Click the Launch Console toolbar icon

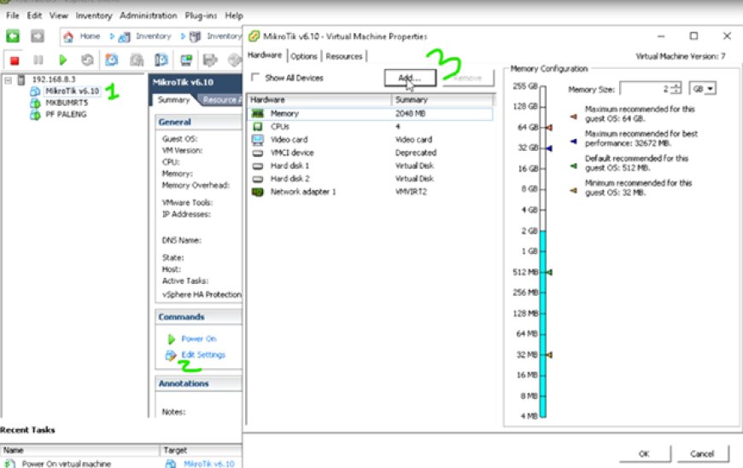point(186,60)
